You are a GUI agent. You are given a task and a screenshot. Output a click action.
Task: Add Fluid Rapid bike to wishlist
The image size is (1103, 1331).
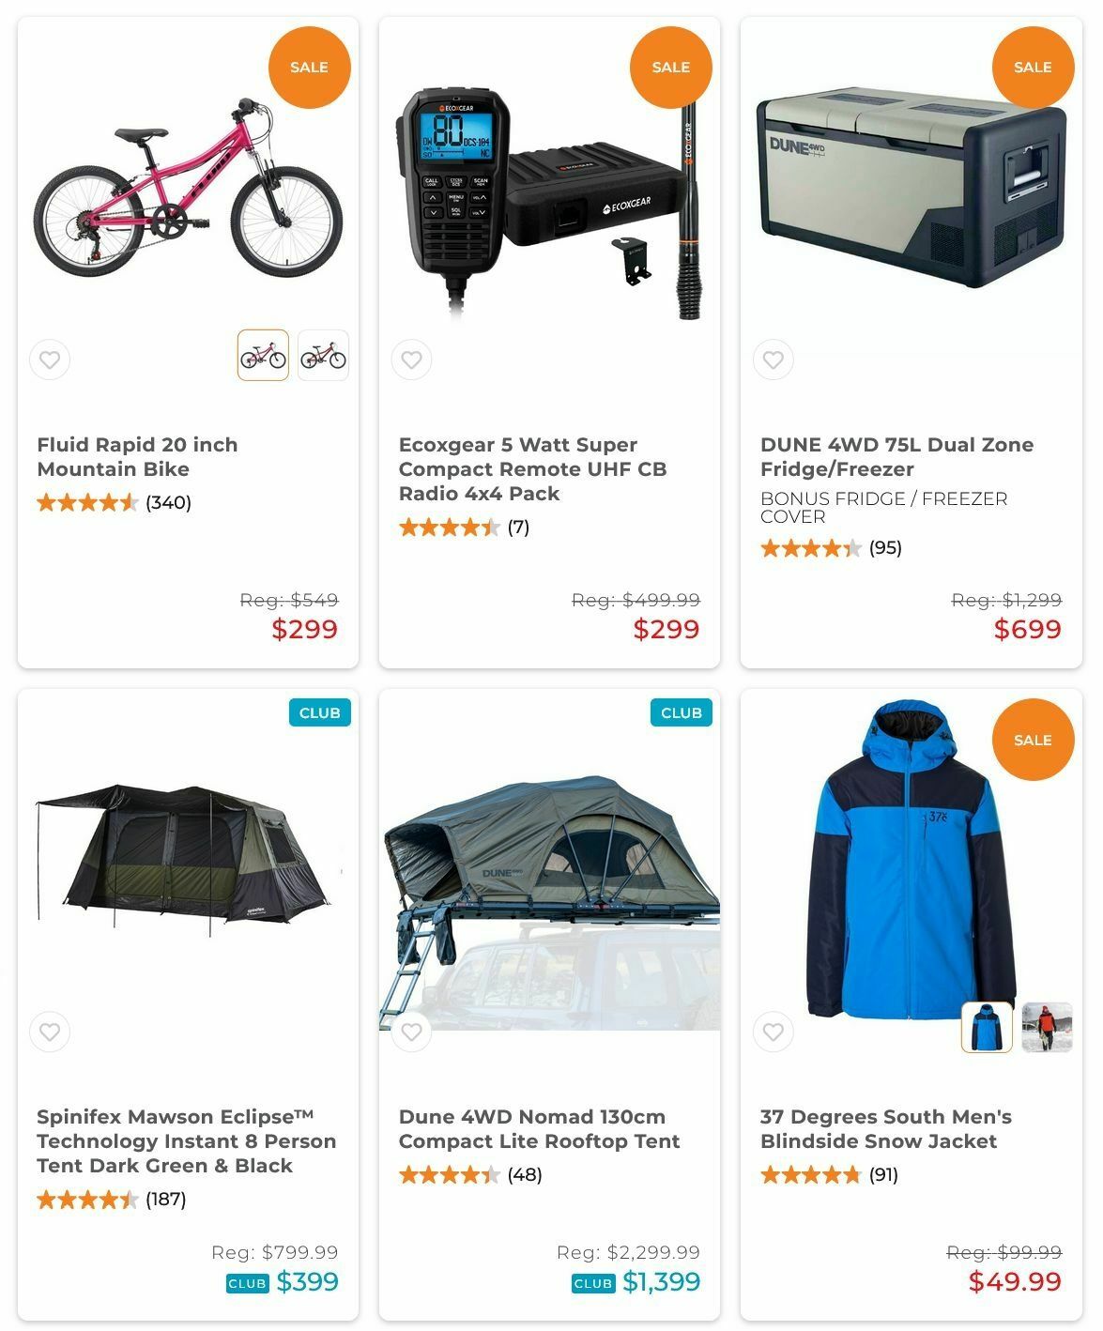click(x=50, y=360)
